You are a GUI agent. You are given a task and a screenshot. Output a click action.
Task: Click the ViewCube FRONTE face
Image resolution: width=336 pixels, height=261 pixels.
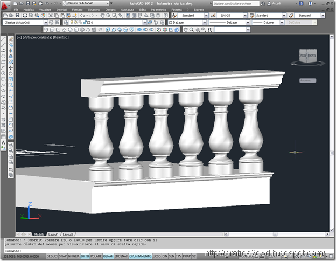312,56
